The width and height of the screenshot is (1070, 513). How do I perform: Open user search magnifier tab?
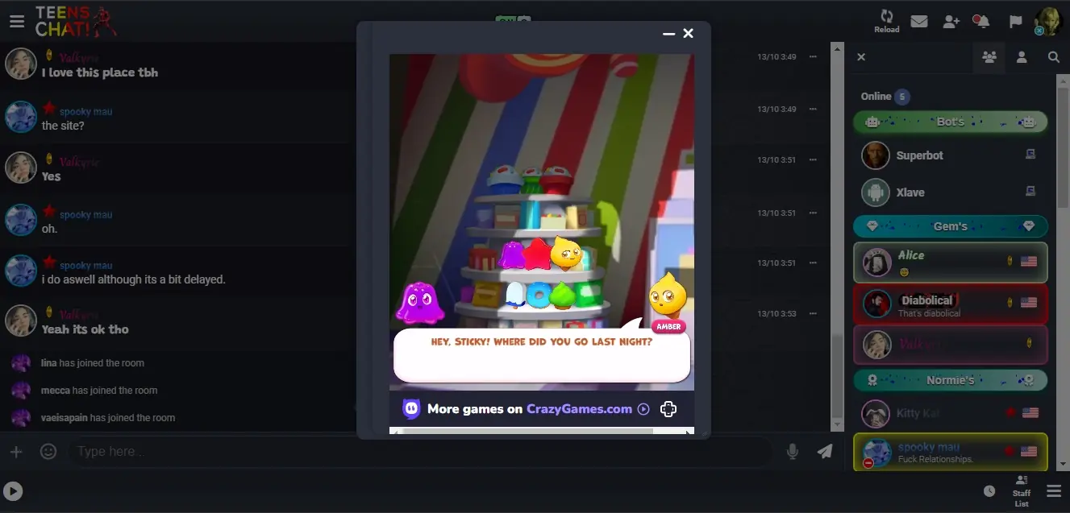[x=1054, y=57]
